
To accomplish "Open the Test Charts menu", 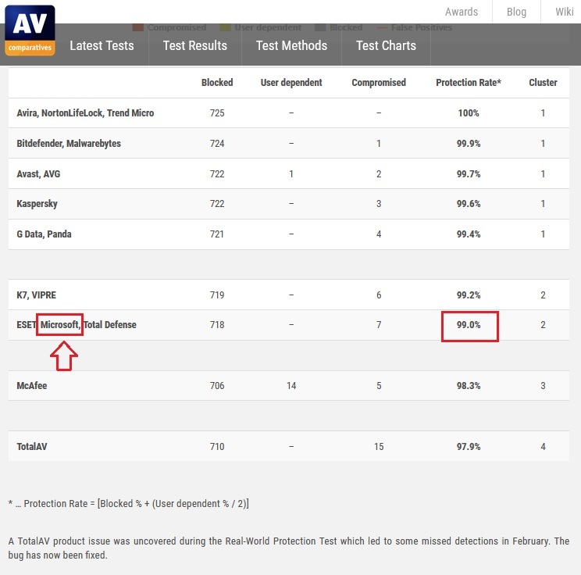I will pos(386,45).
